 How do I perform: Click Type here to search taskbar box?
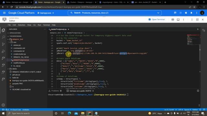click(x=30, y=113)
